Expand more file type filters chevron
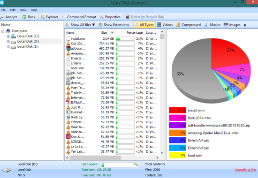Viewport: 258px width, 178px height. (245, 25)
